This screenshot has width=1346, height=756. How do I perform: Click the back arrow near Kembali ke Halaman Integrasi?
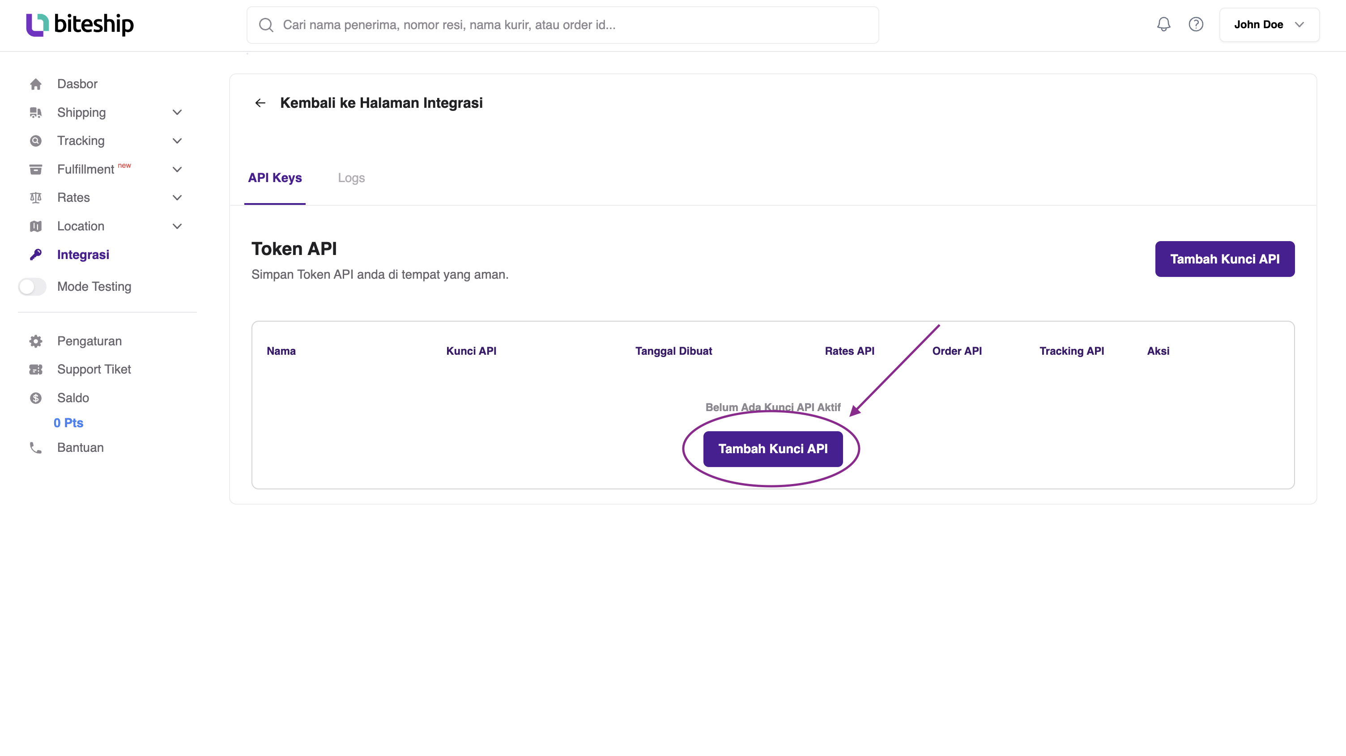(x=260, y=103)
